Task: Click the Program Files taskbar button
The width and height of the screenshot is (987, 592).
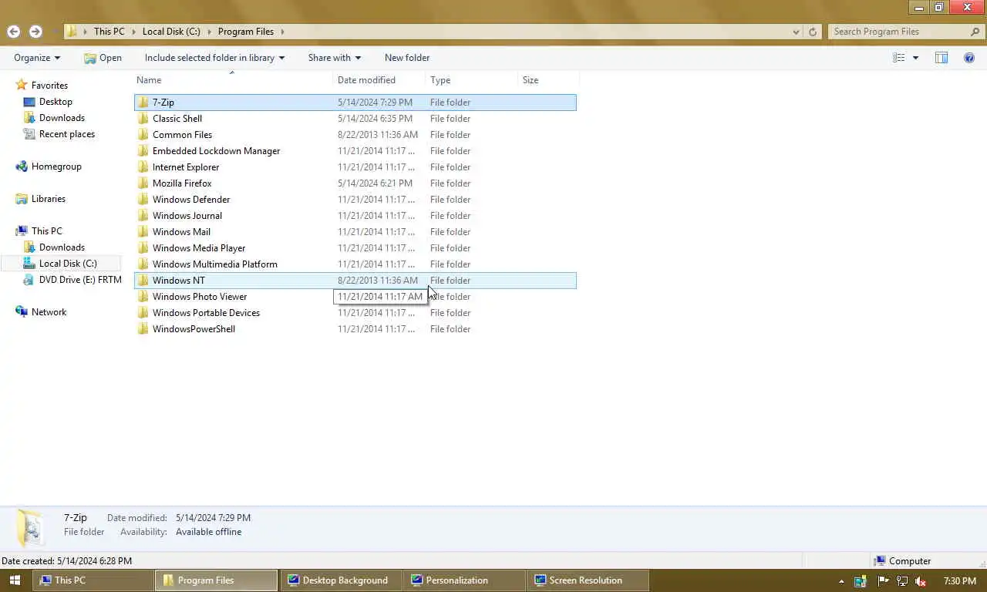Action: coord(217,580)
